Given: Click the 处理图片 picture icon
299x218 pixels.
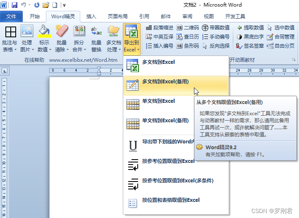Looking at the screenshot, I should click(x=27, y=31).
